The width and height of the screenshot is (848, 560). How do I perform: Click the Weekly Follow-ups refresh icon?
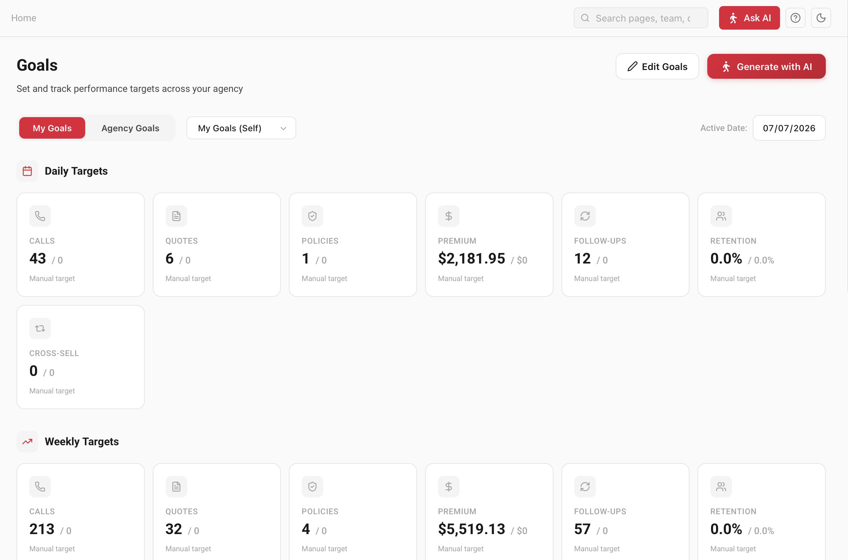click(585, 486)
